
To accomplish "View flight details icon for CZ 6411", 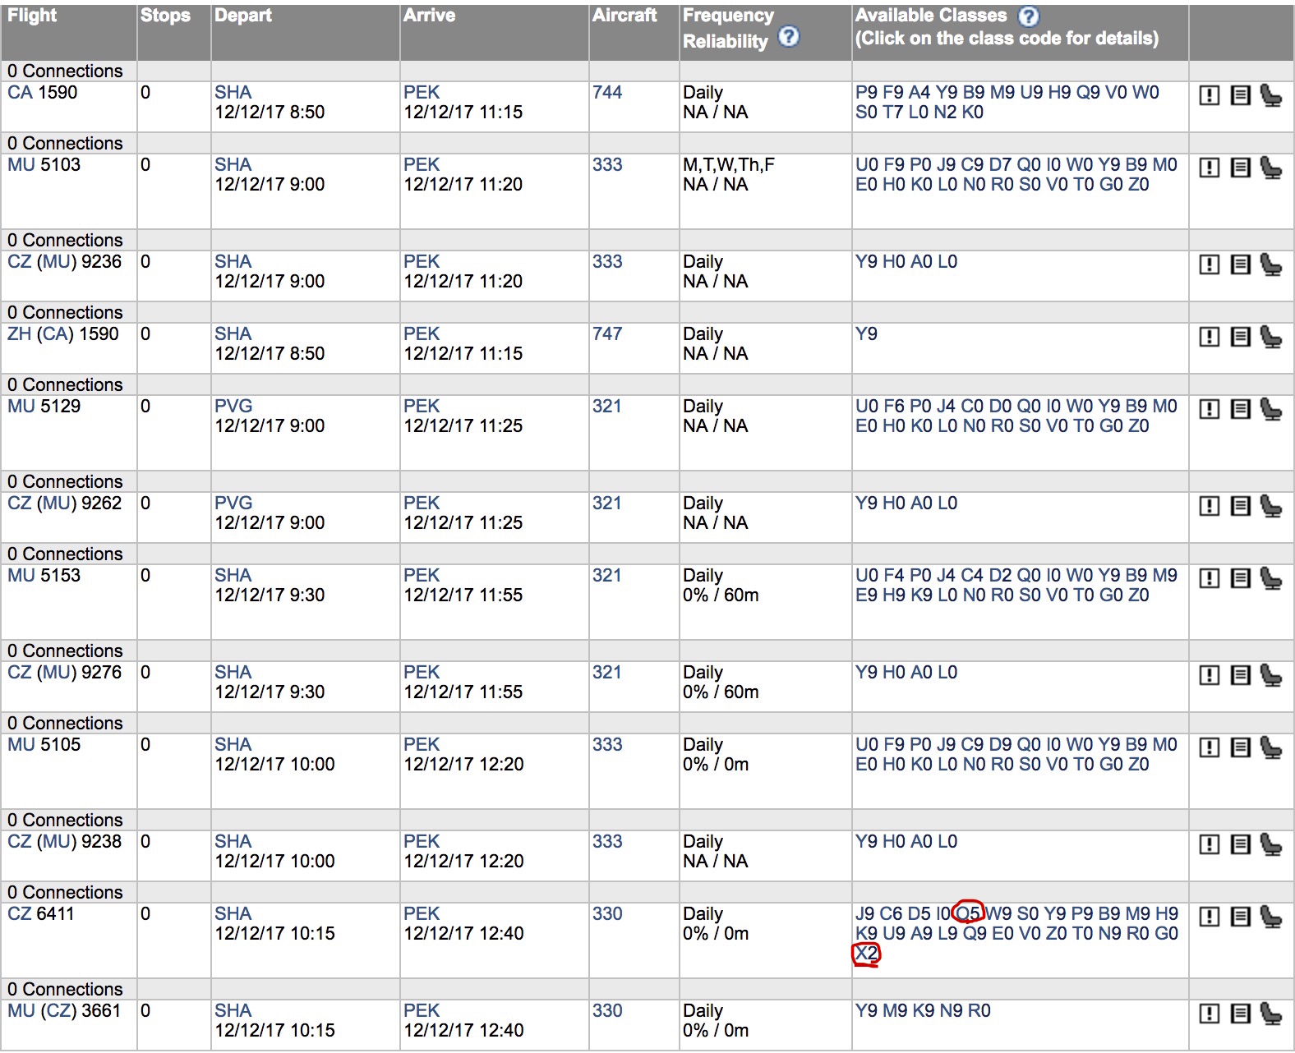I will (1240, 917).
